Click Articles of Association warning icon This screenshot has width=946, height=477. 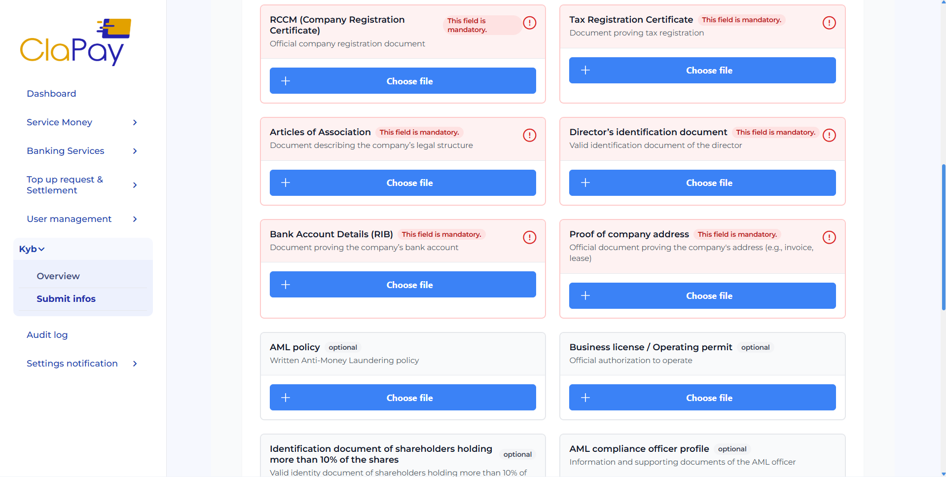click(529, 135)
